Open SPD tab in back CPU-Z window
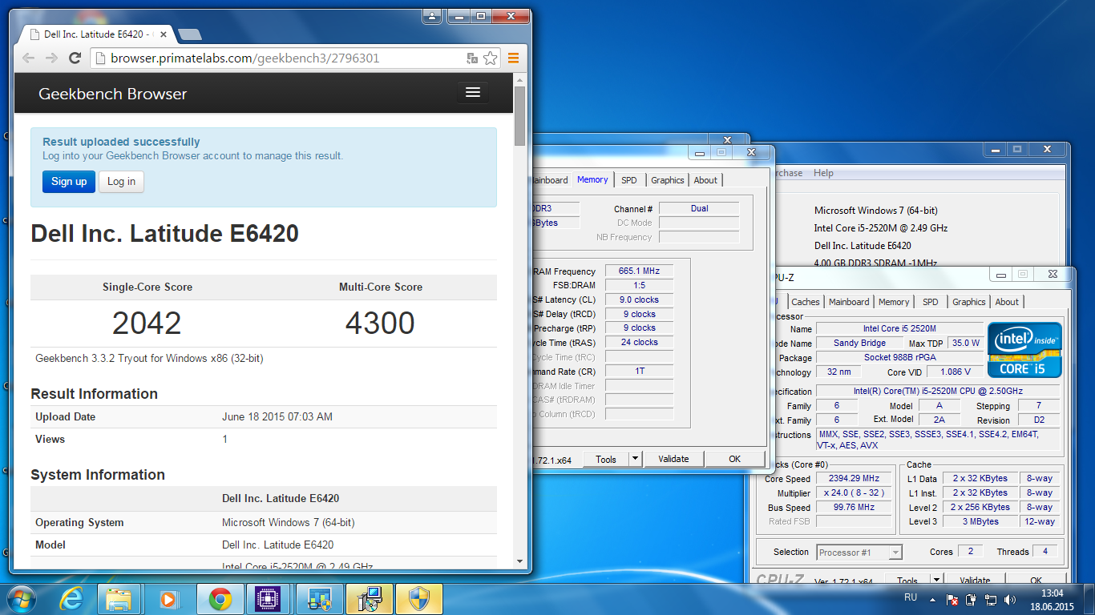Viewport: 1095px width, 615px height. point(629,180)
